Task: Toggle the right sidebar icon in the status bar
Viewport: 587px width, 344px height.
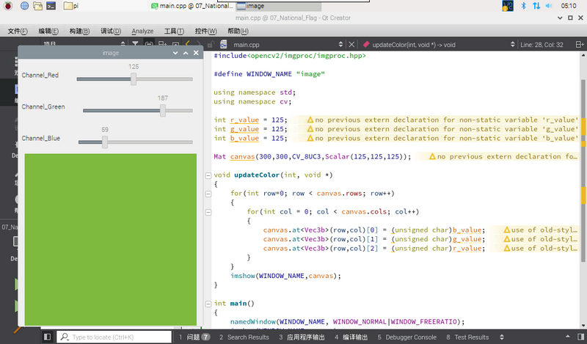Action: pos(580,337)
